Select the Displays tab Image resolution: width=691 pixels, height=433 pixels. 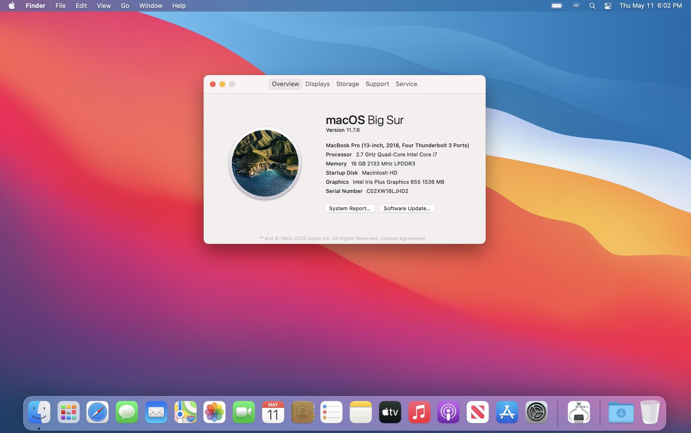pos(317,84)
